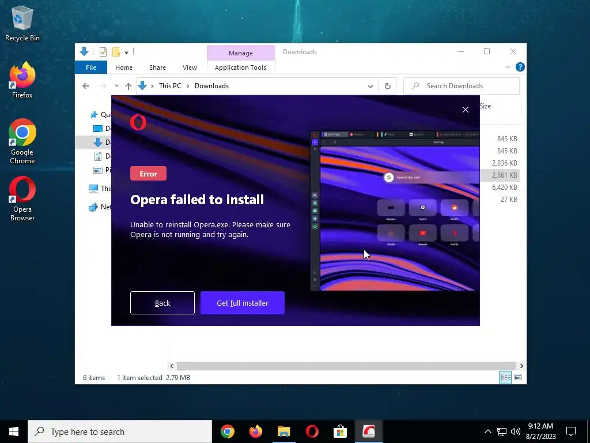Open Opera from the taskbar
Image resolution: width=590 pixels, height=443 pixels.
pos(312,431)
